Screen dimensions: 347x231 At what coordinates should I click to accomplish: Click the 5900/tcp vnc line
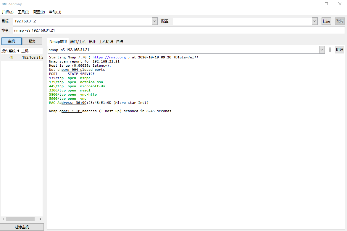coord(68,99)
